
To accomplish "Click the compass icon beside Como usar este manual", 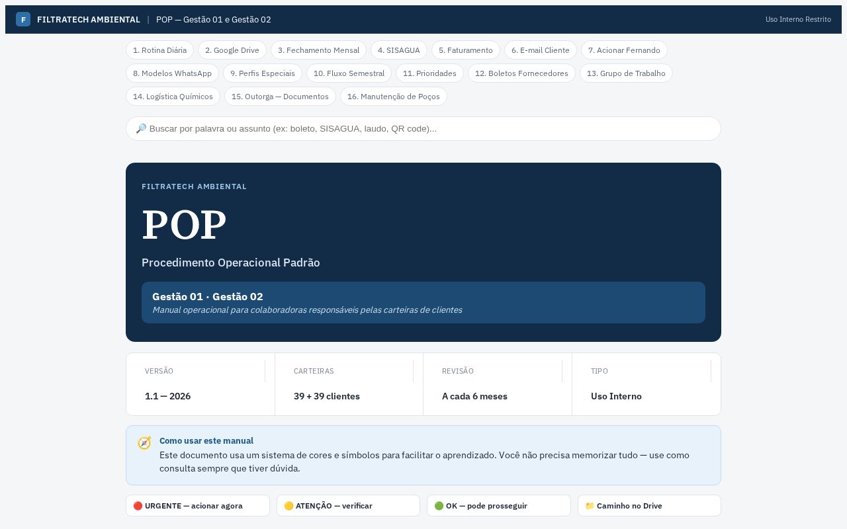I will pos(144,443).
